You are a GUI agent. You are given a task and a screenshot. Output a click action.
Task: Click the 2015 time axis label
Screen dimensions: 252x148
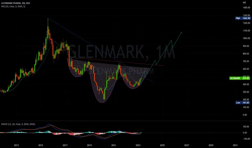(41, 145)
